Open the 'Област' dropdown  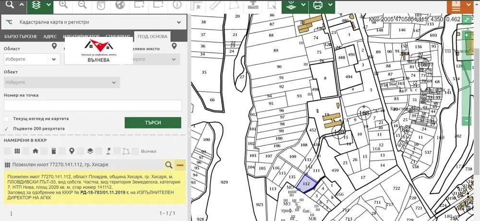pos(31,59)
